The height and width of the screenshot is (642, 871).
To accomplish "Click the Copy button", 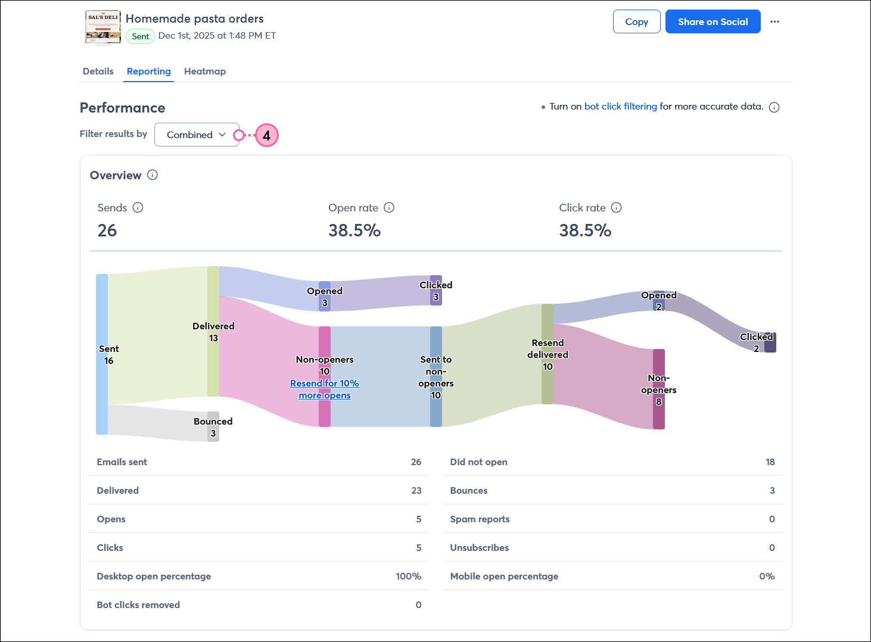I will point(636,21).
